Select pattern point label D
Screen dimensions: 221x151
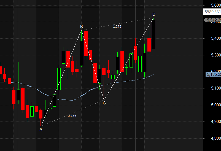pos(154,14)
